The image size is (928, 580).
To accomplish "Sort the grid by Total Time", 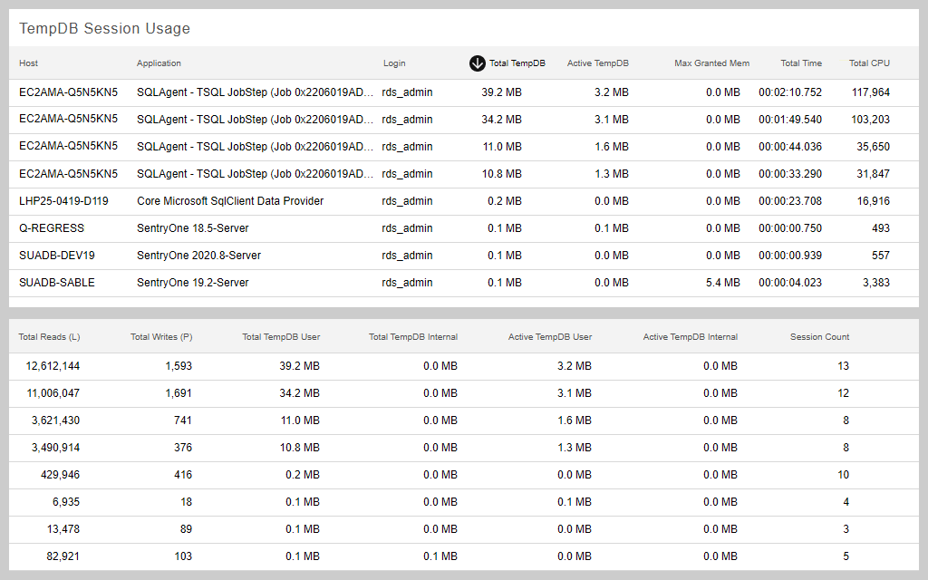I will click(801, 63).
